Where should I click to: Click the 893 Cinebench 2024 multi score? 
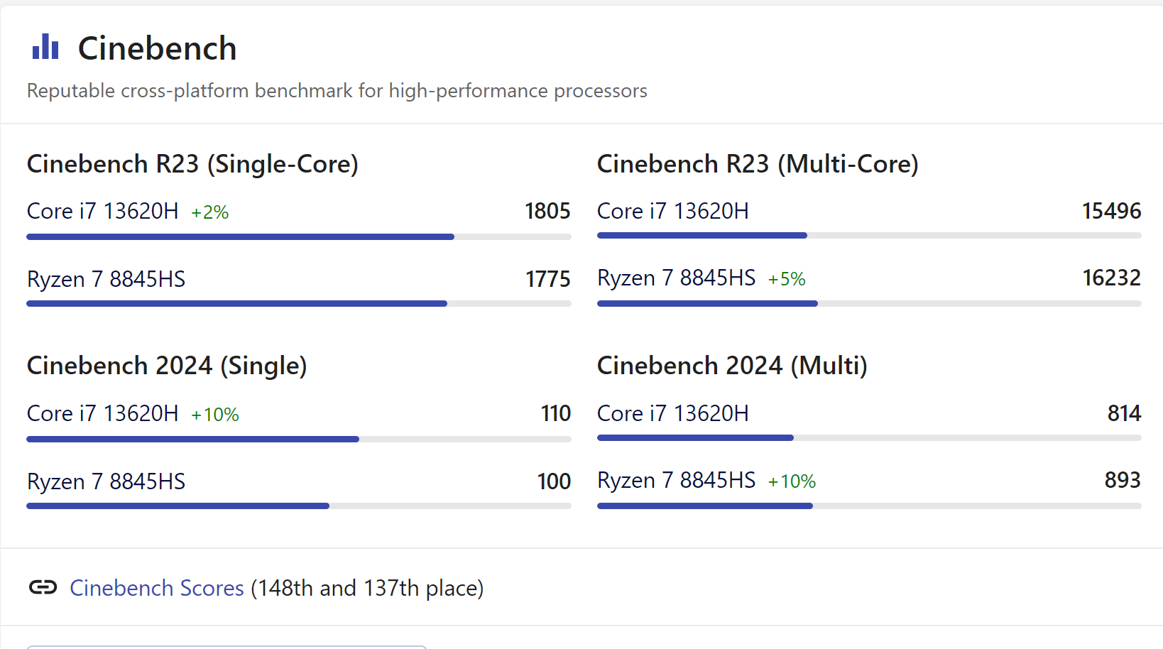tap(1123, 480)
